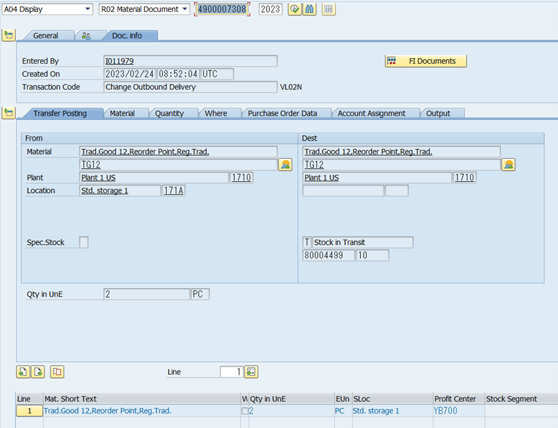Click the From plant code 1710
Image resolution: width=558 pixels, height=428 pixels.
242,177
